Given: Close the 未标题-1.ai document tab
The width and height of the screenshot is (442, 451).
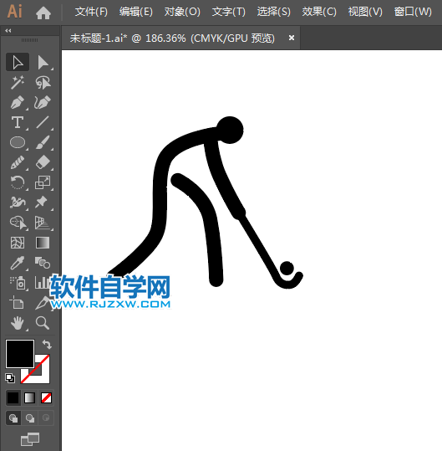Looking at the screenshot, I should coord(292,38).
